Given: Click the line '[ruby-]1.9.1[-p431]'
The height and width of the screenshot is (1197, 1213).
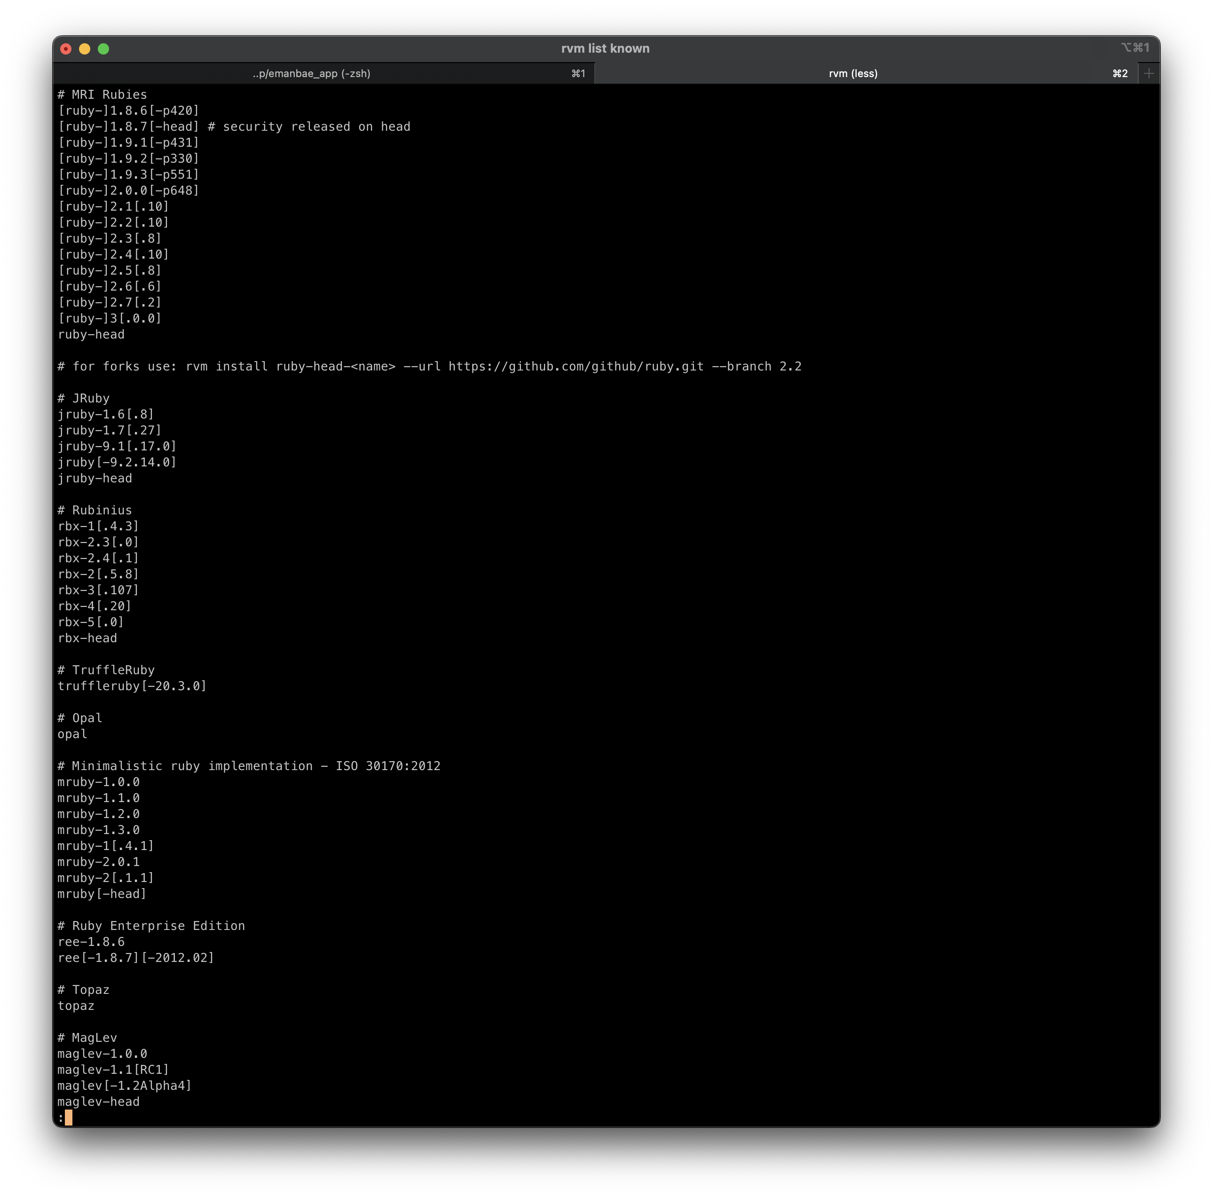Looking at the screenshot, I should click(129, 142).
